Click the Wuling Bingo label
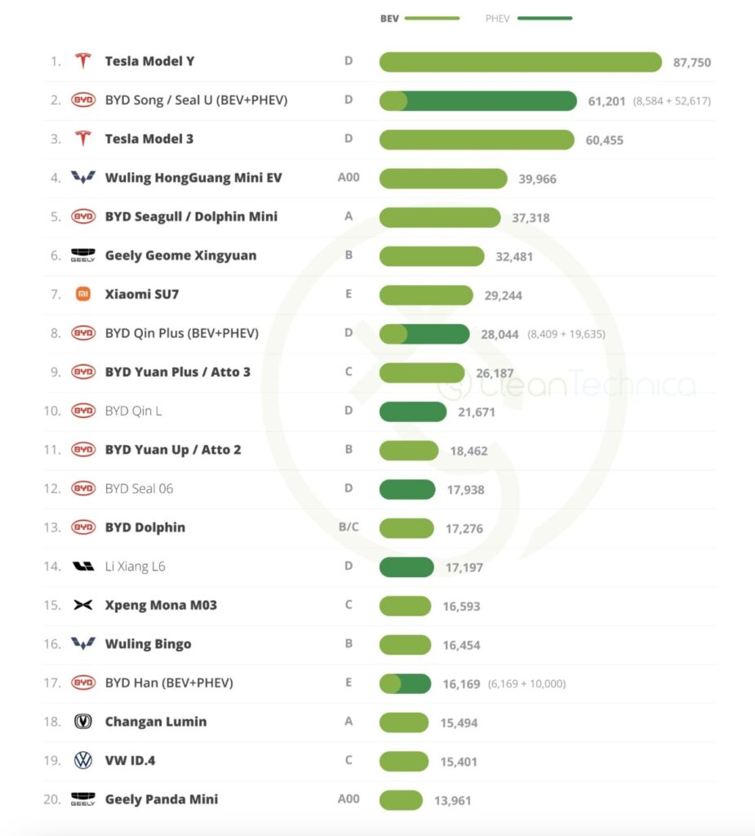Image resolution: width=755 pixels, height=836 pixels. pos(148,644)
